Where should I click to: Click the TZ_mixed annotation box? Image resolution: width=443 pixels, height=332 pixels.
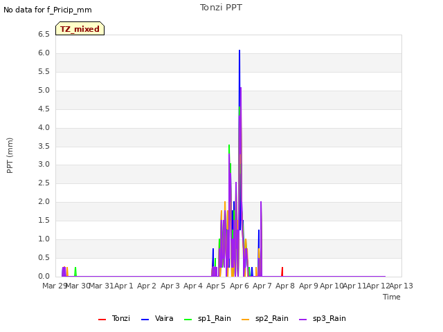[x=80, y=28]
